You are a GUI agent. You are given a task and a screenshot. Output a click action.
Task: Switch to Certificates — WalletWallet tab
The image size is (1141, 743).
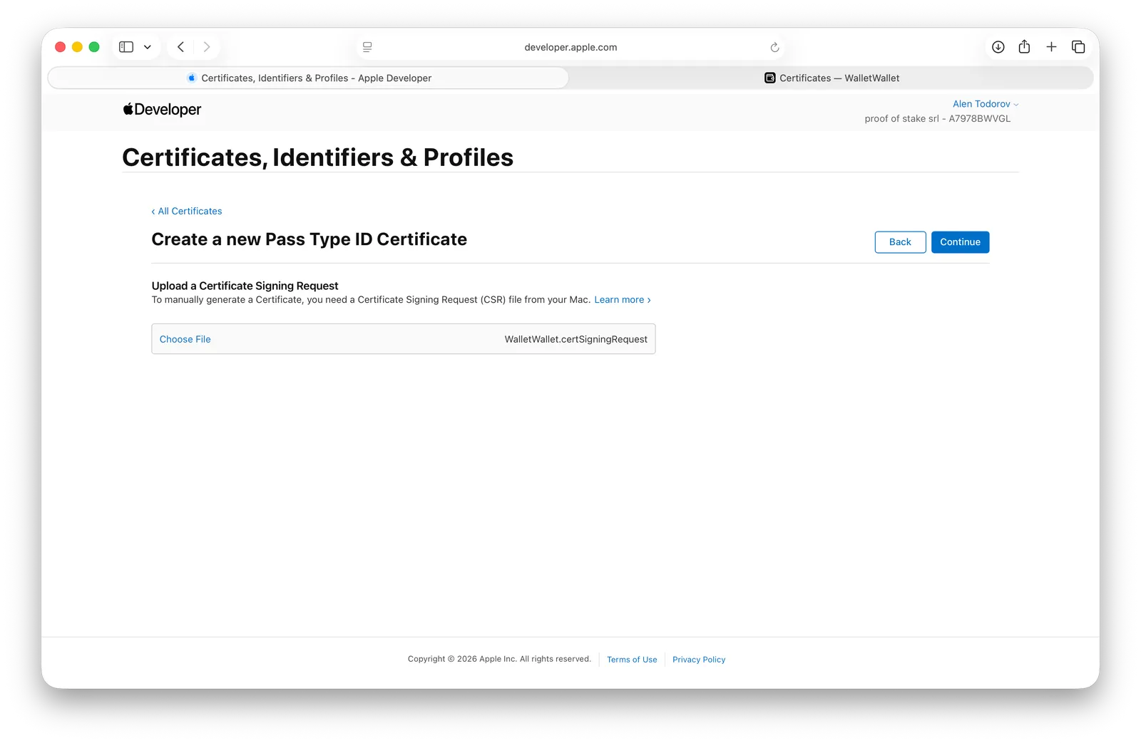832,78
